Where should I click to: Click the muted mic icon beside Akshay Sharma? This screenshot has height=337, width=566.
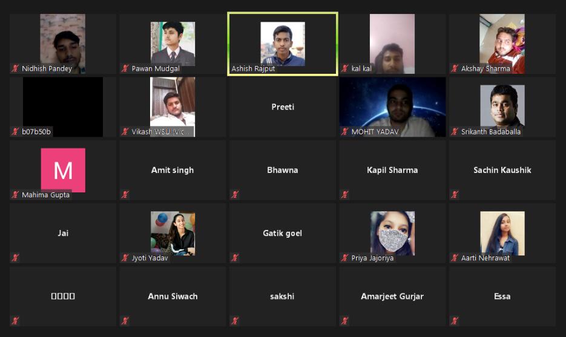(455, 68)
